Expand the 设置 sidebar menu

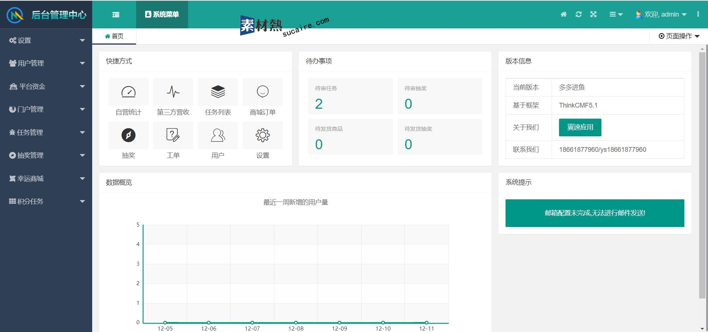point(46,40)
